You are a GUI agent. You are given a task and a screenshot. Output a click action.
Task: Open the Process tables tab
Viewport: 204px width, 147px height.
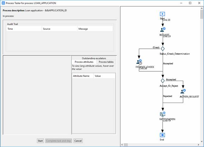click(106, 62)
